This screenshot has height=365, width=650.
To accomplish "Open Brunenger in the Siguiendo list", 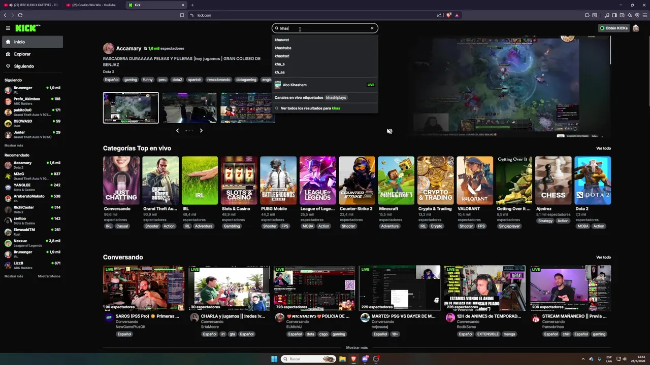I will pyautogui.click(x=32, y=90).
